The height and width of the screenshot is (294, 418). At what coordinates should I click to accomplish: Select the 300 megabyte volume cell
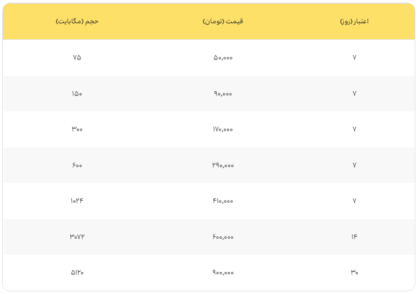tap(77, 129)
